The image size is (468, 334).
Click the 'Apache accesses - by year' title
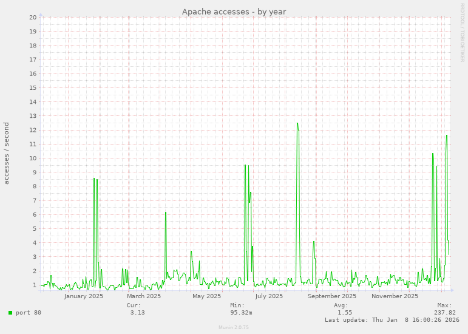234,12
